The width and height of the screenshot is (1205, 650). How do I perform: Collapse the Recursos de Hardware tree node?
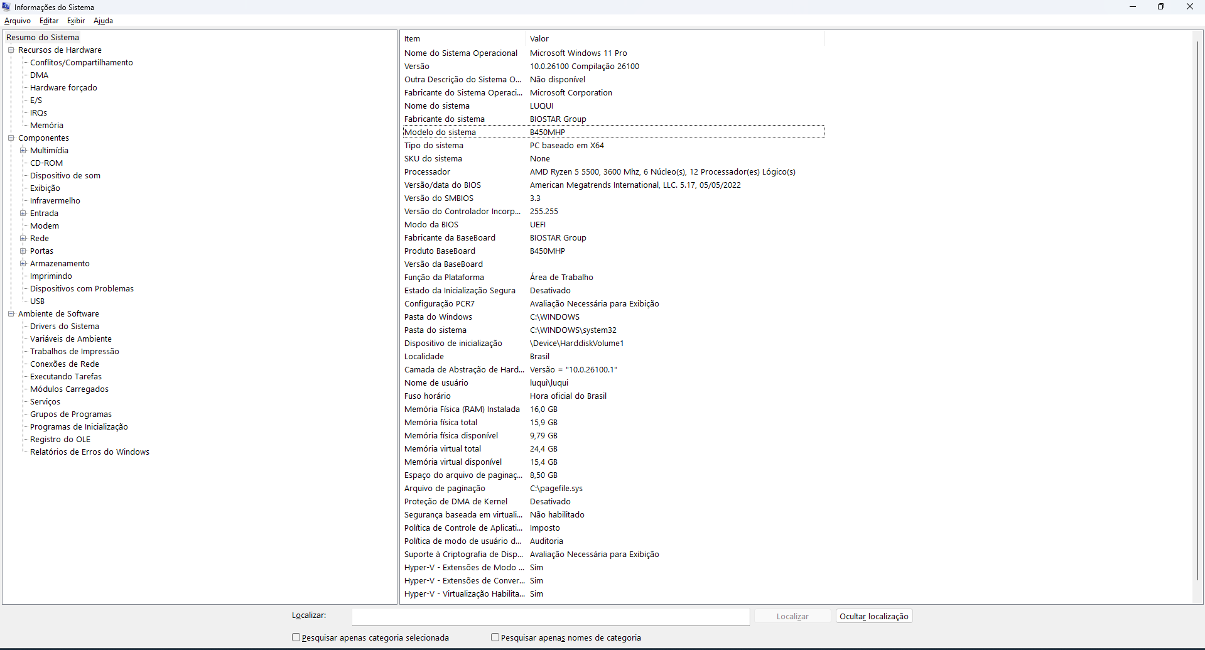11,50
